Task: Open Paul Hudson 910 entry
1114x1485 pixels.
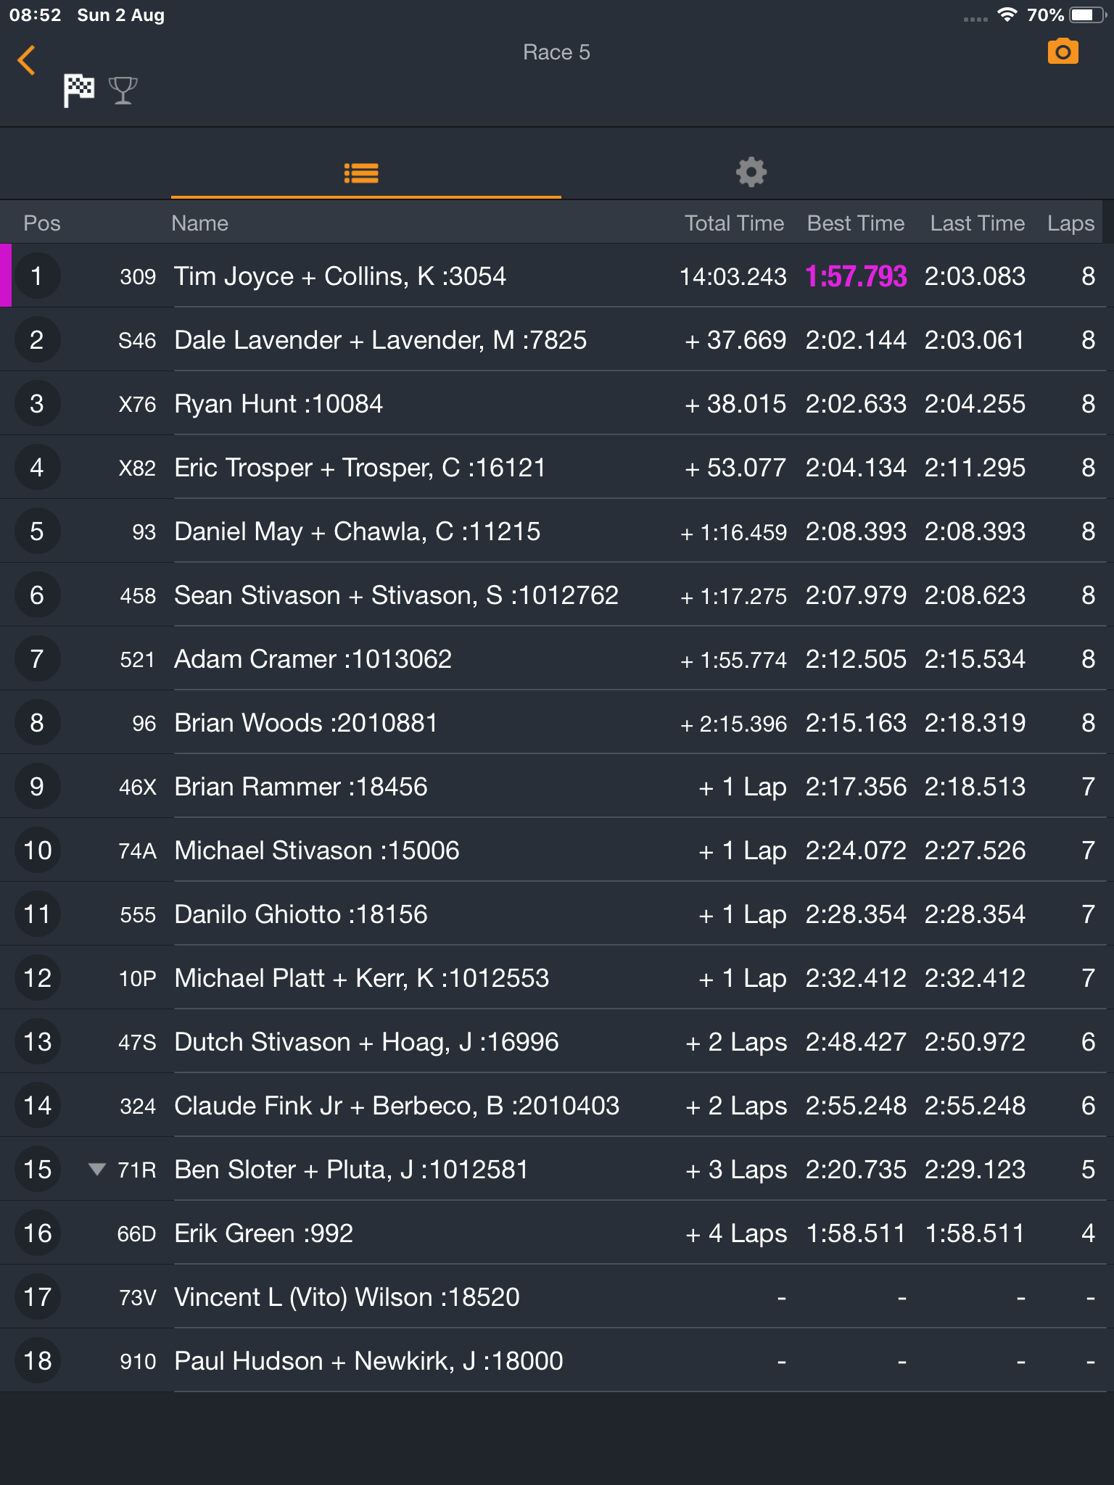Action: pos(557,1360)
